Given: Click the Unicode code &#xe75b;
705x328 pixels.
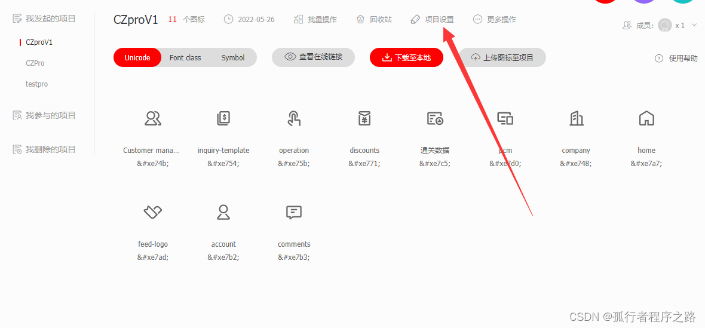Looking at the screenshot, I should click(294, 164).
